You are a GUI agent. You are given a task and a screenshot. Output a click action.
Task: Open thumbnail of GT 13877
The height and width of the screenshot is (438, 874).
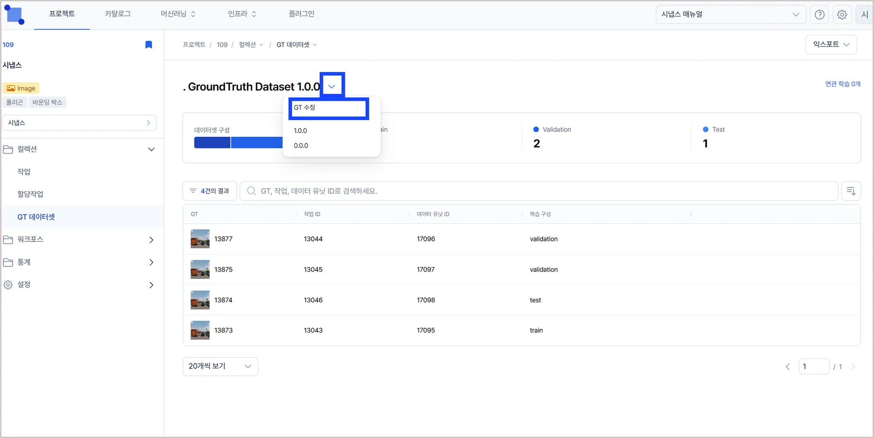pyautogui.click(x=200, y=239)
